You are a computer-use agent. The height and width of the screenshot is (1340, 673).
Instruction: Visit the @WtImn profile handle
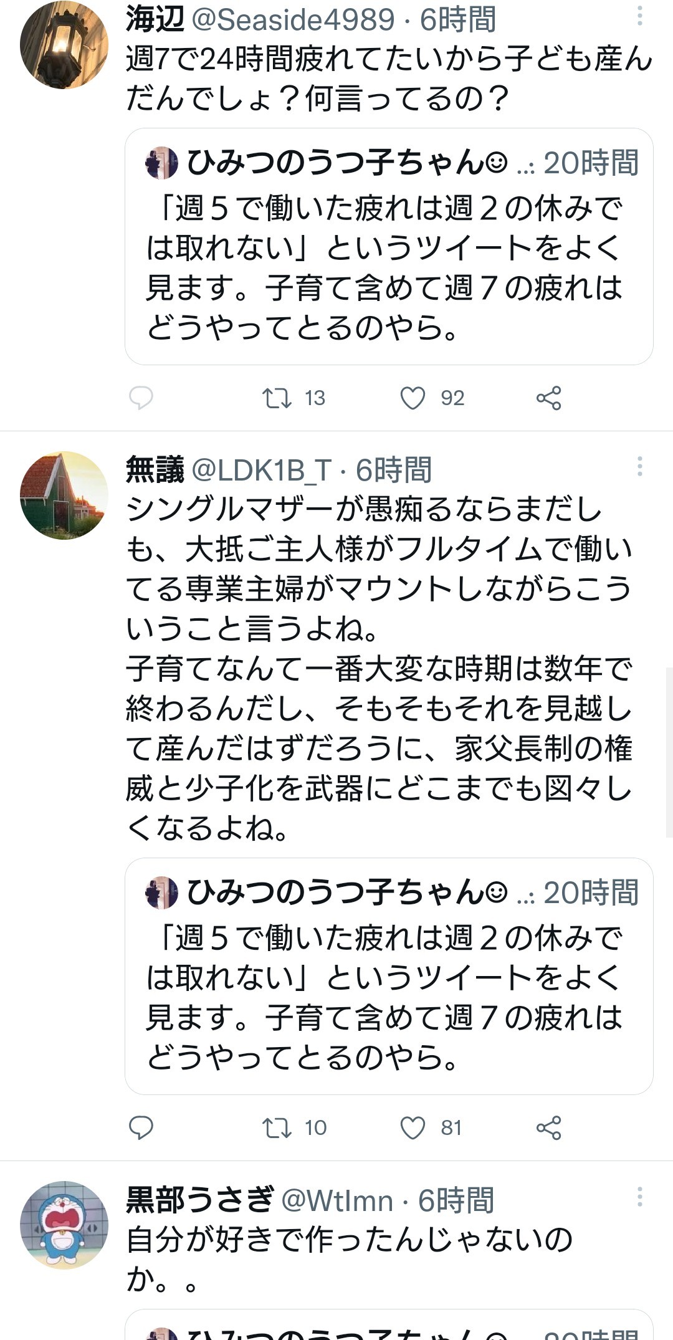[337, 1200]
